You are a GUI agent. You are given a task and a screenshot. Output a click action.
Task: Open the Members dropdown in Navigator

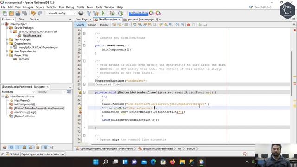click(x=18, y=92)
